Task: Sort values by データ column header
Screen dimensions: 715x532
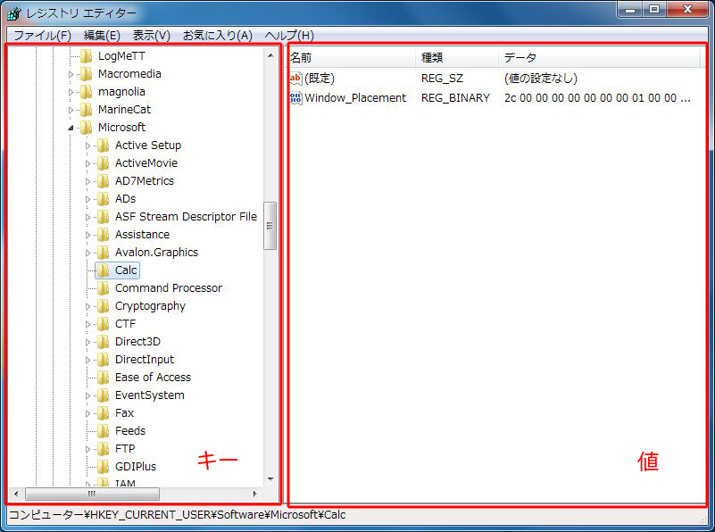Action: (599, 57)
